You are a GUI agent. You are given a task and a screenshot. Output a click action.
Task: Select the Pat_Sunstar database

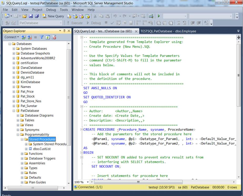coord(29,106)
